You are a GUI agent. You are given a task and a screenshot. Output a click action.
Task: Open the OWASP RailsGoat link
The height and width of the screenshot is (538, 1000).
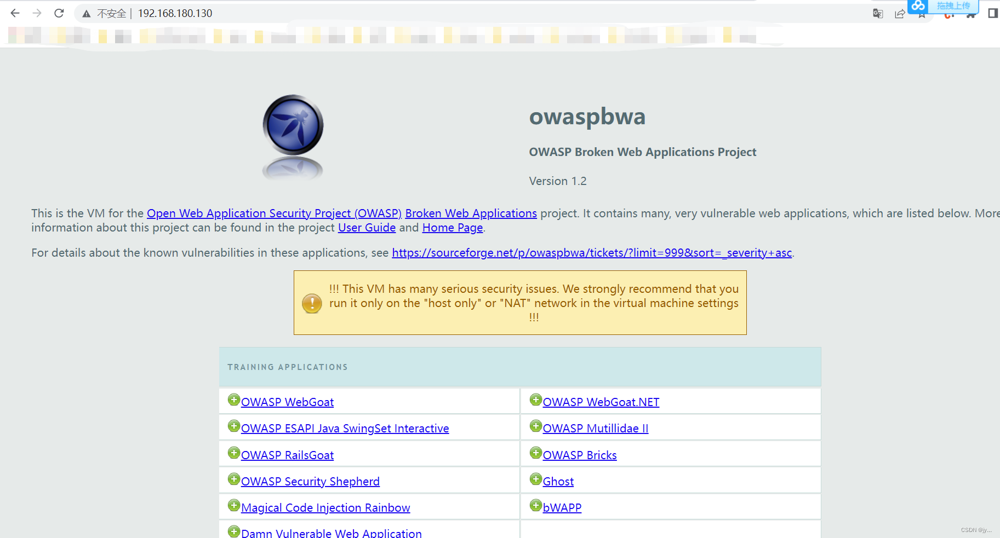click(x=287, y=455)
